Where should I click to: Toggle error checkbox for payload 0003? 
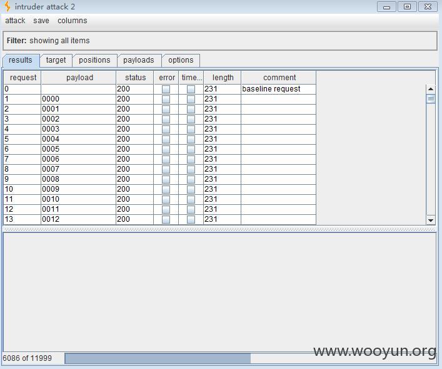coord(166,130)
